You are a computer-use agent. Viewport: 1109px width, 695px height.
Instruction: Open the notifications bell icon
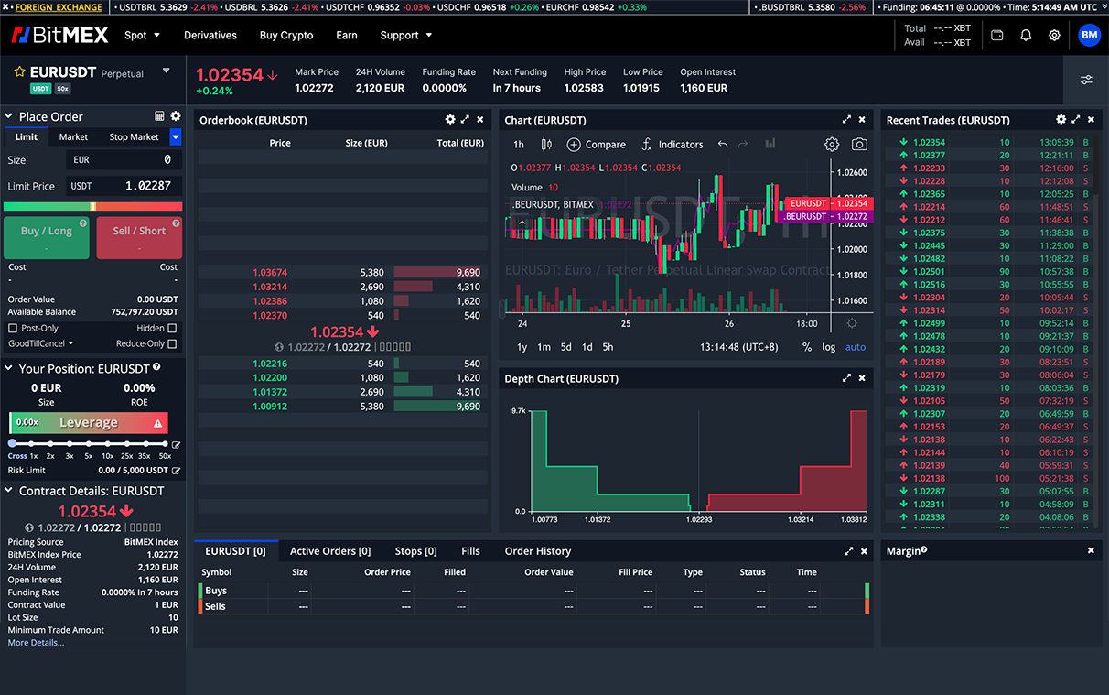(x=1025, y=35)
